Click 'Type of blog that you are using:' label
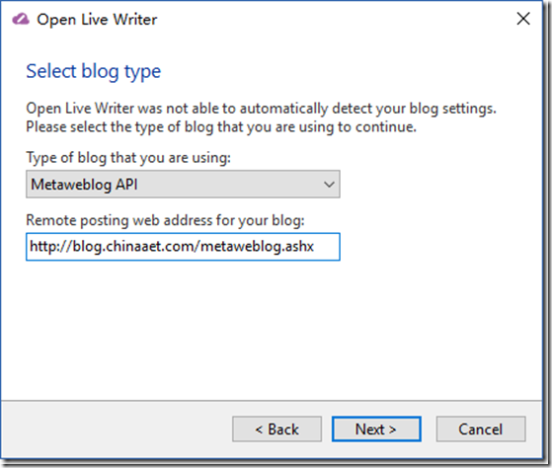 click(x=128, y=158)
